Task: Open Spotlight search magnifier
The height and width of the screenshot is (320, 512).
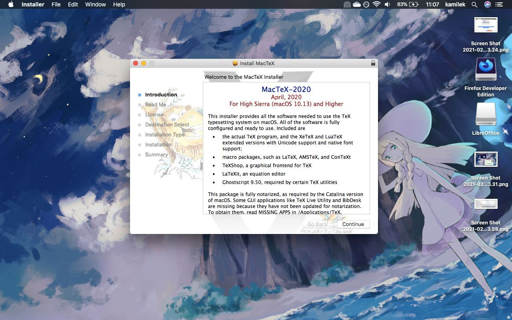Action: [x=474, y=4]
